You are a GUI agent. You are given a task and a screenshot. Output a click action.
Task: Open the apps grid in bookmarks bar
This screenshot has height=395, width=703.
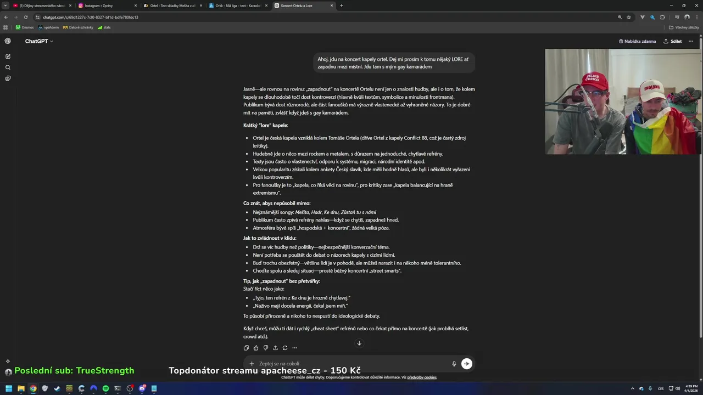(6, 27)
